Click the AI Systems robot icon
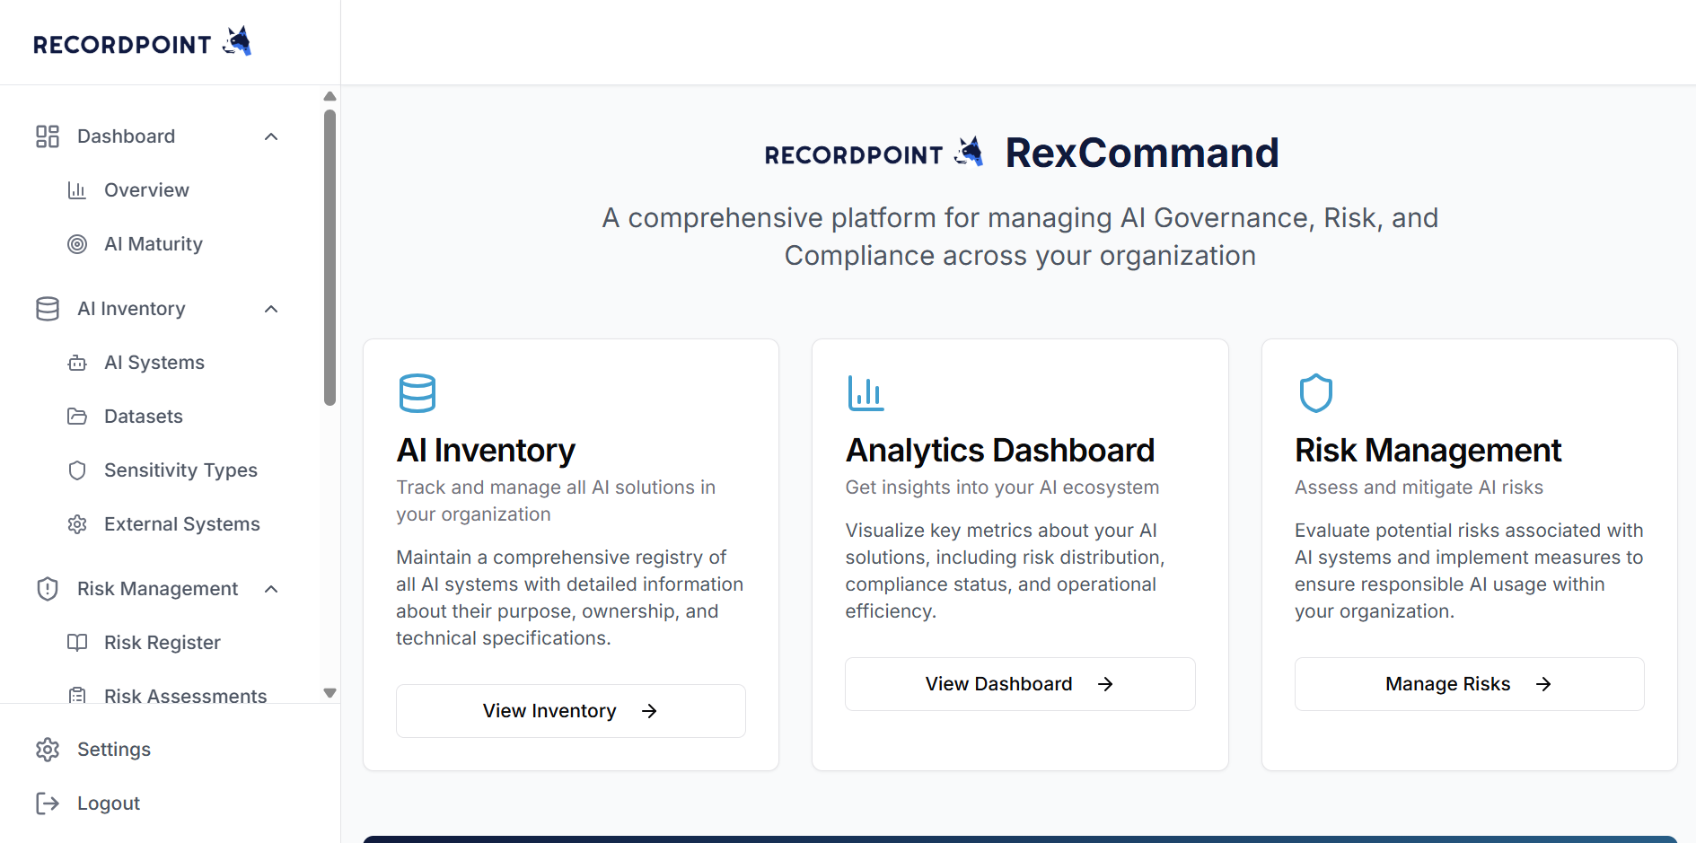This screenshot has height=843, width=1696. 77,363
